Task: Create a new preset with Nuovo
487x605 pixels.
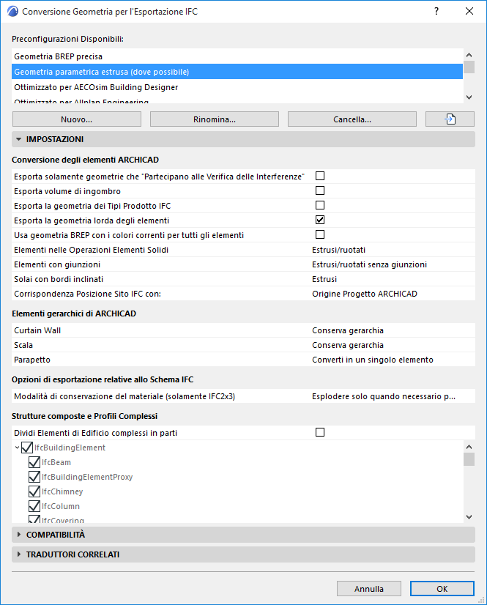Action: click(76, 119)
